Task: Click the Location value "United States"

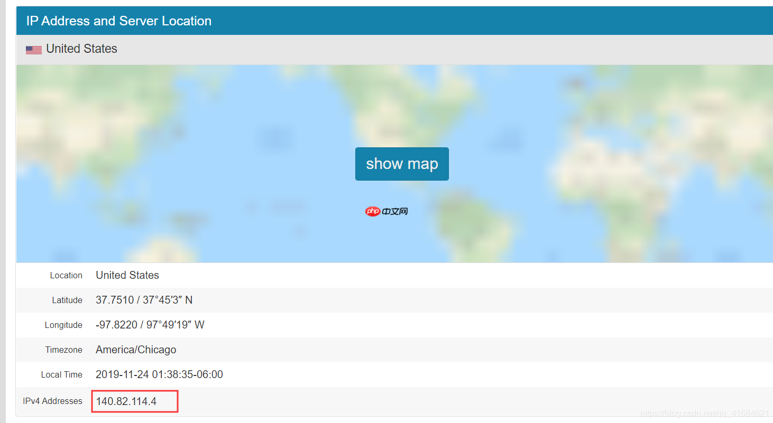Action: [x=127, y=275]
